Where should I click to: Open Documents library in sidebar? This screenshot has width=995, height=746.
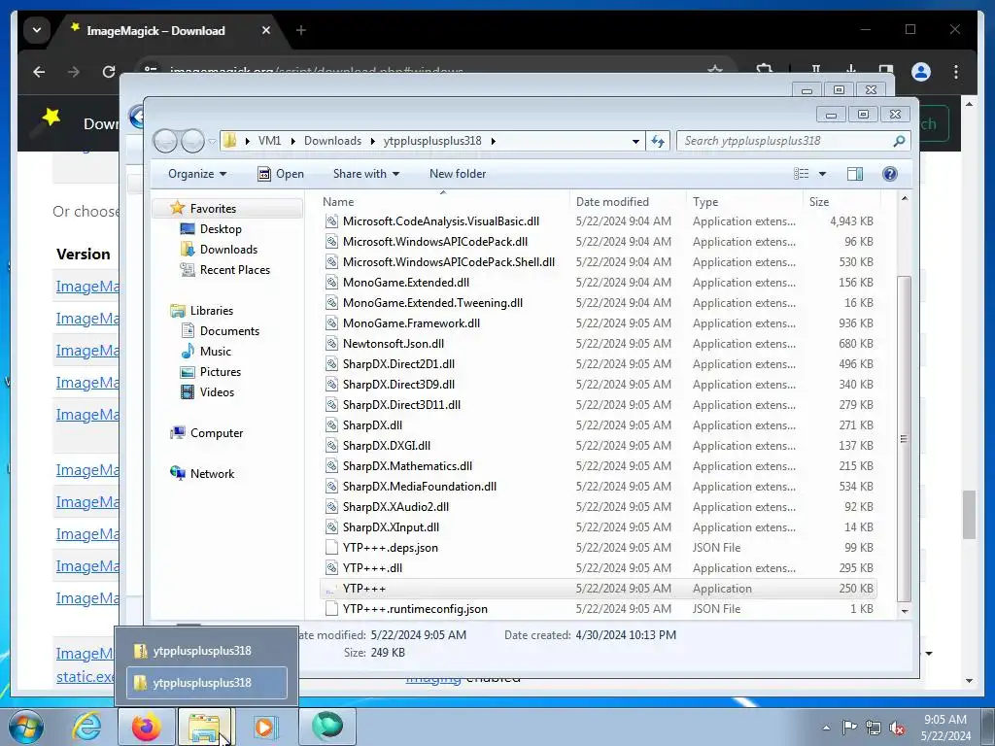point(229,331)
